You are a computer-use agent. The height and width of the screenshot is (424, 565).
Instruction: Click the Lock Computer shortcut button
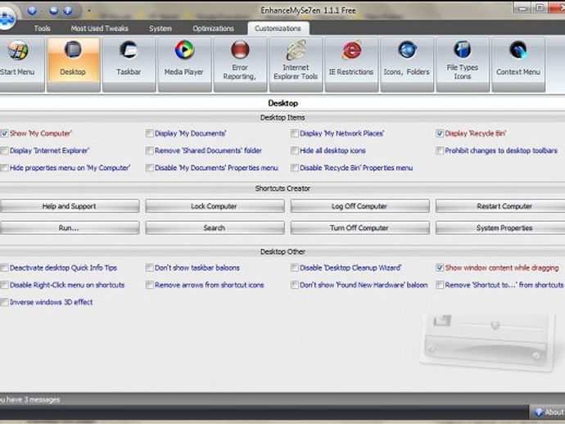pyautogui.click(x=215, y=206)
